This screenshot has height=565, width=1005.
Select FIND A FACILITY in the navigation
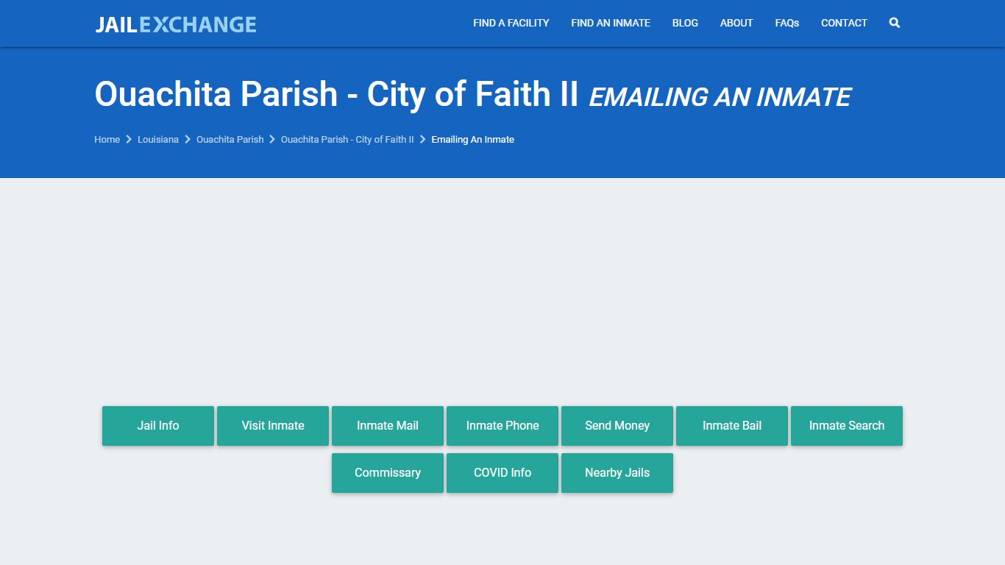click(x=511, y=23)
